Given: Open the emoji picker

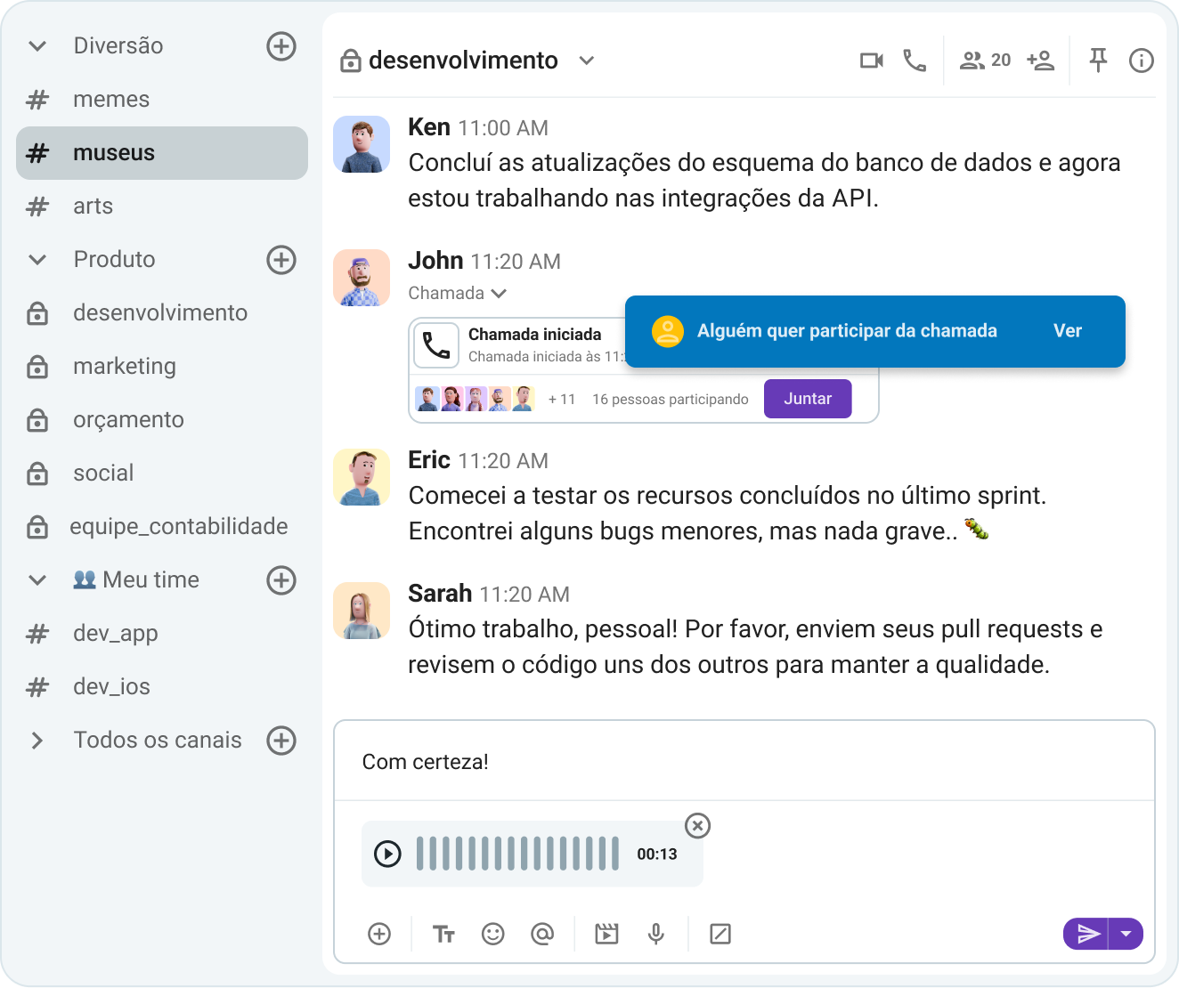Looking at the screenshot, I should pos(493,934).
